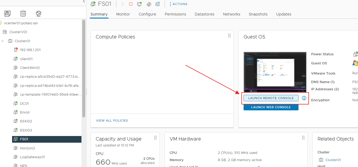Open Cluster01 under Related Objects
This screenshot has width=358, height=167.
(x=333, y=160)
